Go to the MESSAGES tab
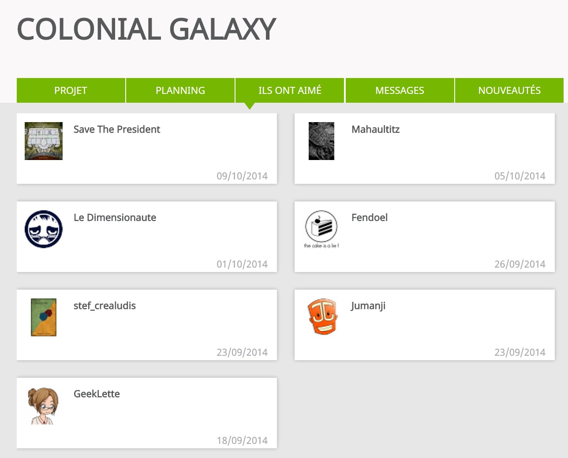The image size is (568, 458). pyautogui.click(x=400, y=90)
